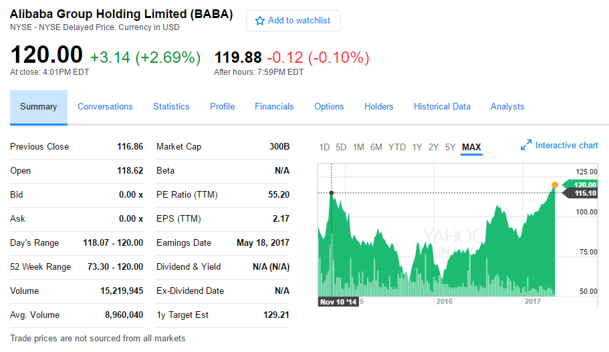This screenshot has width=609, height=352.
Task: Click the expand arrows icon for Interactive chart
Action: [x=526, y=145]
